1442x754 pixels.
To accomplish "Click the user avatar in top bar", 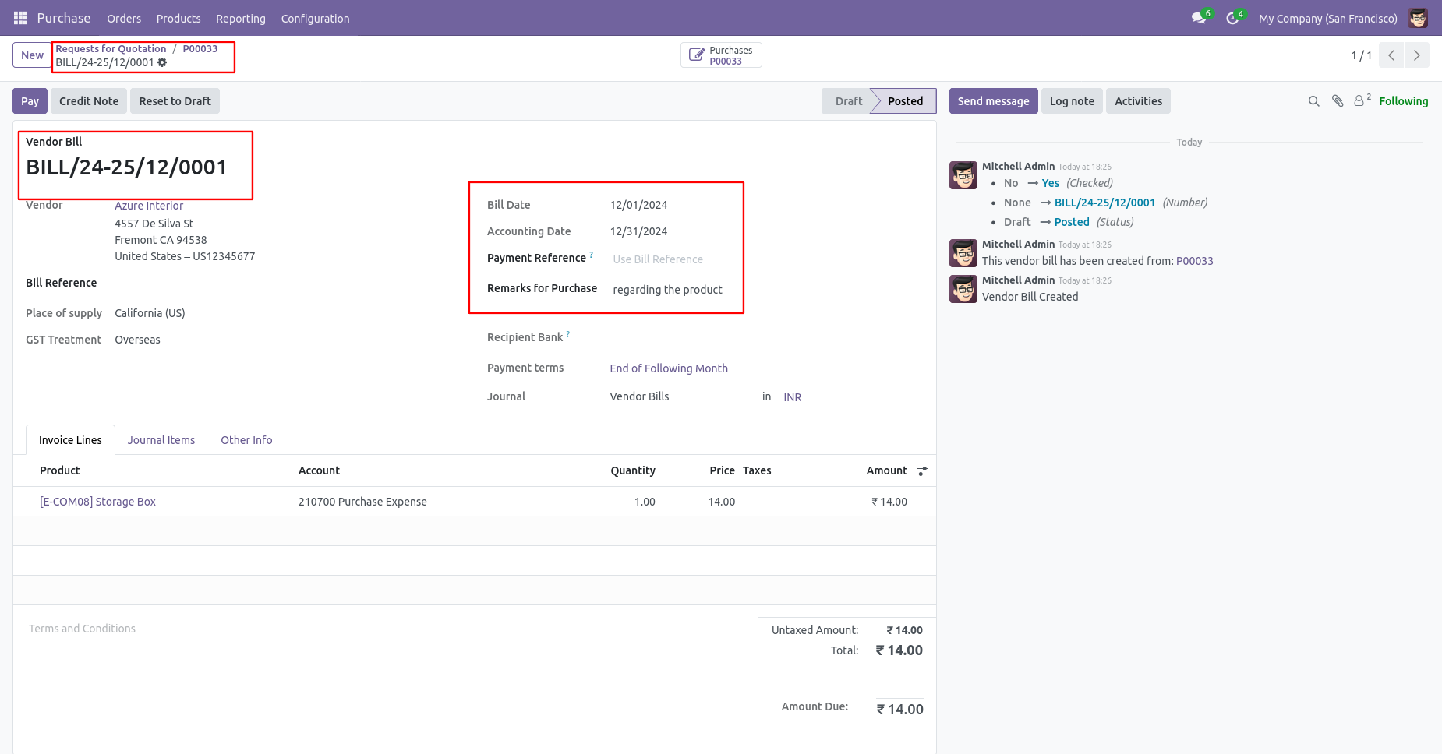I will (x=1418, y=18).
